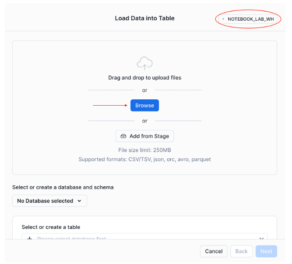Click the chevron beside No Database selected
Image resolution: width=292 pixels, height=264 pixels.
pyautogui.click(x=80, y=201)
